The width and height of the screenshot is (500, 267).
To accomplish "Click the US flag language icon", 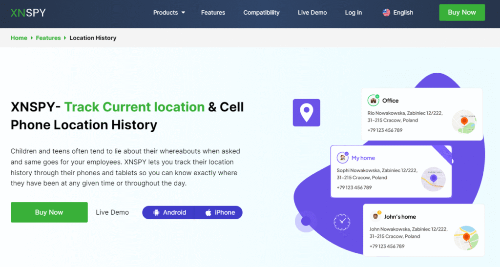I will (x=386, y=13).
